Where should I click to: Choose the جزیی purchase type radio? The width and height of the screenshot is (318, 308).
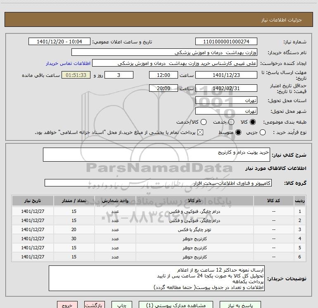point(262,133)
